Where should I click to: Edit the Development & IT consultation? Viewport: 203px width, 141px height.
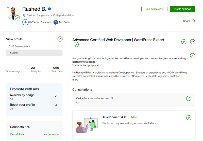(x=189, y=118)
